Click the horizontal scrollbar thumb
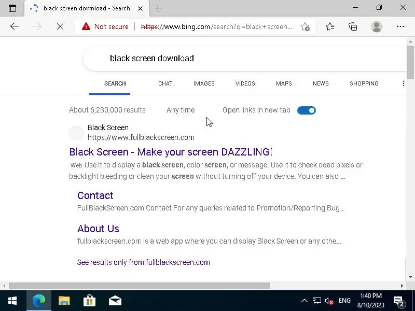This screenshot has width=415, height=311. point(140,286)
